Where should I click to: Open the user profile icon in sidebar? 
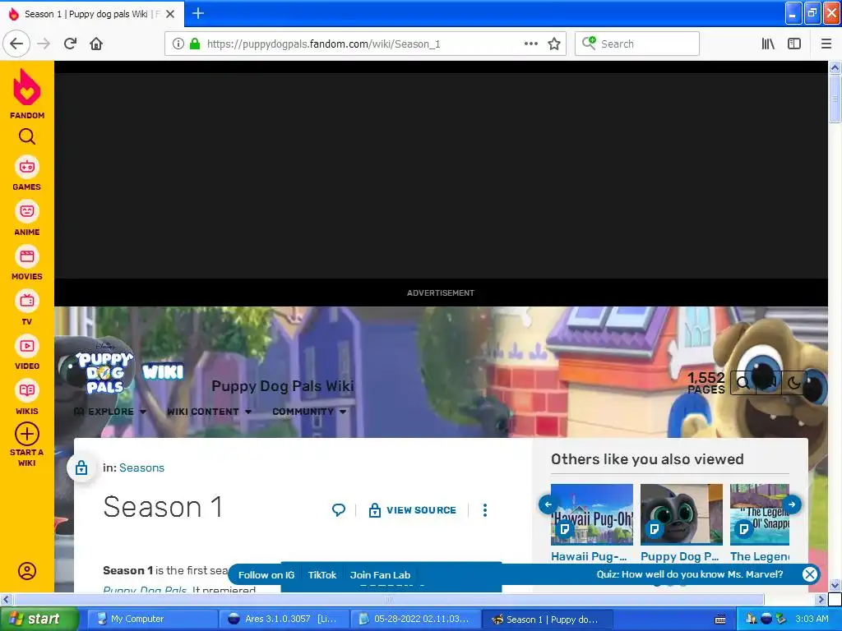coord(27,571)
